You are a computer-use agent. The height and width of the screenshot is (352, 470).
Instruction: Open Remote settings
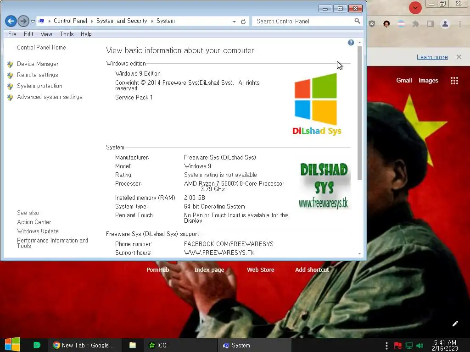tap(38, 75)
